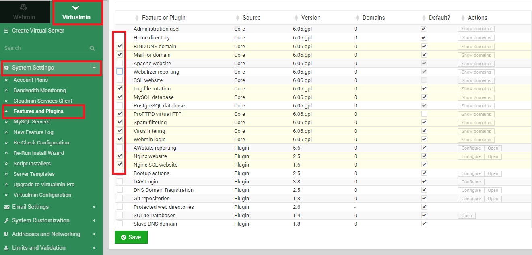Viewport: 532px width, 255px height.
Task: Enable SSL website feature checkbox
Action: (120, 80)
